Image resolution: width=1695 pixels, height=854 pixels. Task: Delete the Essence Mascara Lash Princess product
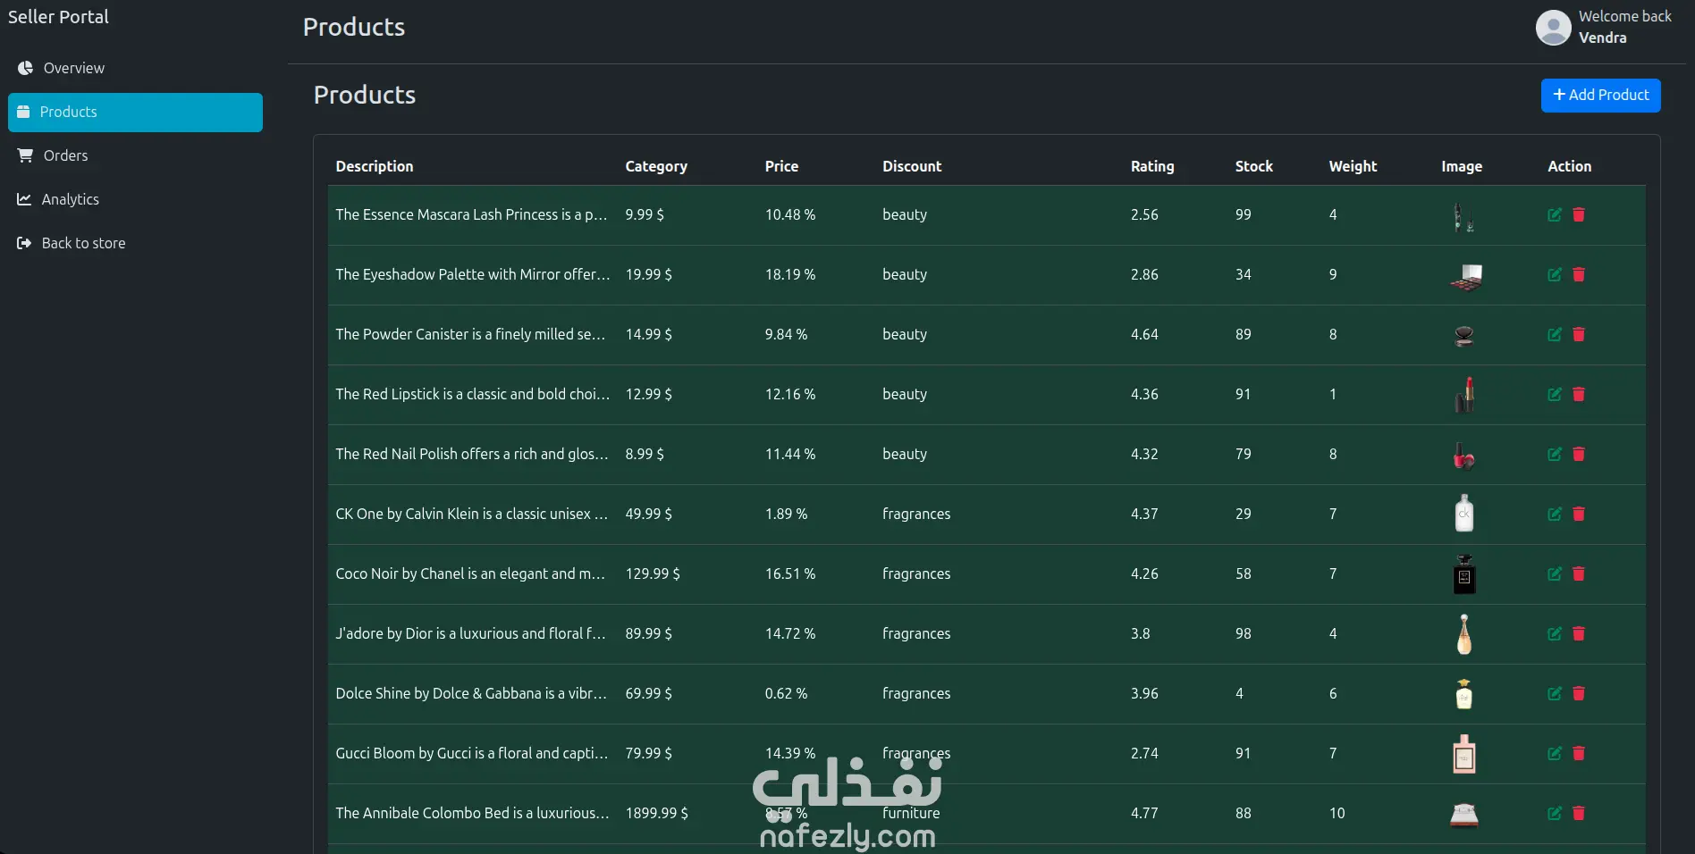click(x=1579, y=214)
